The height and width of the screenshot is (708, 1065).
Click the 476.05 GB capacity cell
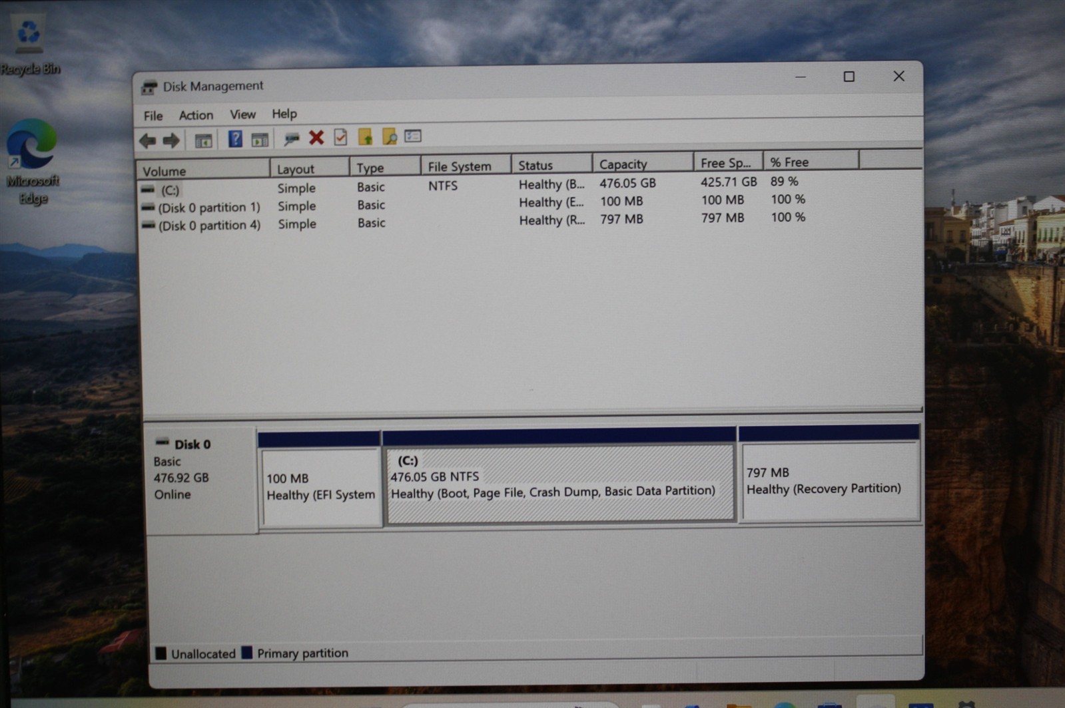(x=627, y=183)
